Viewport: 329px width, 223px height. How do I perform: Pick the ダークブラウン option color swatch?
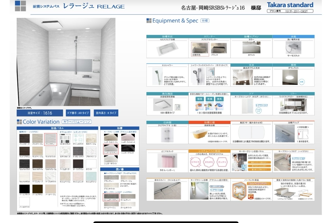(78, 164)
